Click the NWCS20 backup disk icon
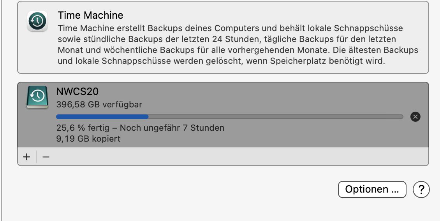This screenshot has width=440, height=221. click(37, 97)
